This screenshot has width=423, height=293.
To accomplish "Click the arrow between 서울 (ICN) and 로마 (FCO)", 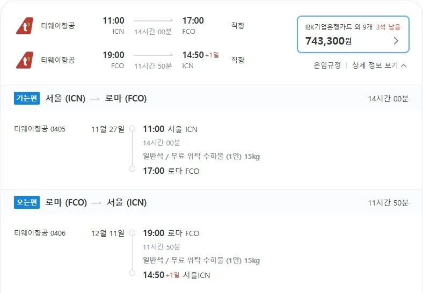I will pyautogui.click(x=95, y=99).
